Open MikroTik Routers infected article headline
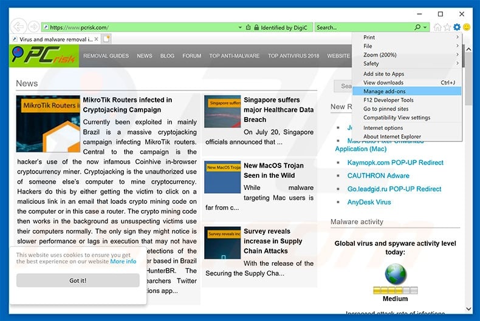The image size is (480, 321). coord(128,104)
